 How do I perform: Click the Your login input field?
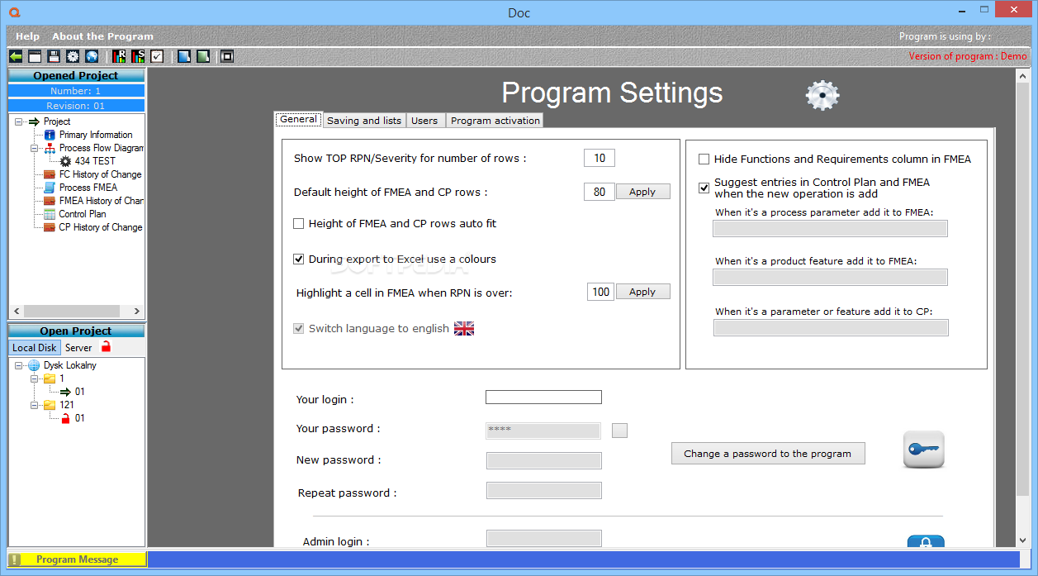pos(543,397)
